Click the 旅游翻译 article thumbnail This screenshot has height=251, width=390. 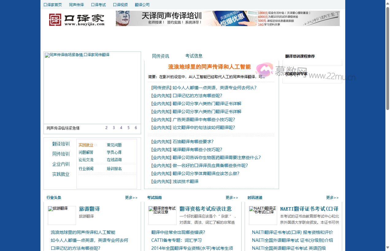coord(62,215)
